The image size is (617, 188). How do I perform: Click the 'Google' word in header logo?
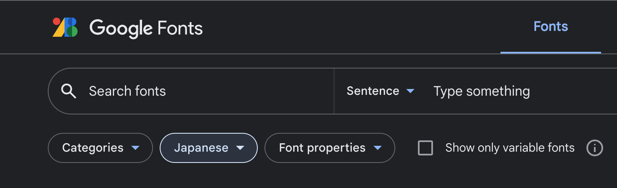(x=121, y=28)
